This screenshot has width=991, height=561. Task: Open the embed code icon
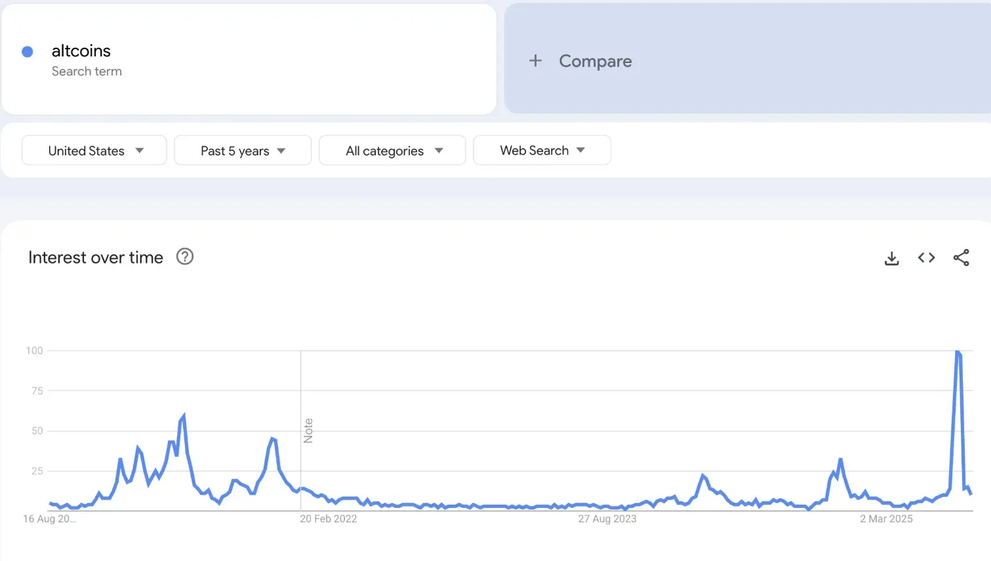(x=926, y=258)
